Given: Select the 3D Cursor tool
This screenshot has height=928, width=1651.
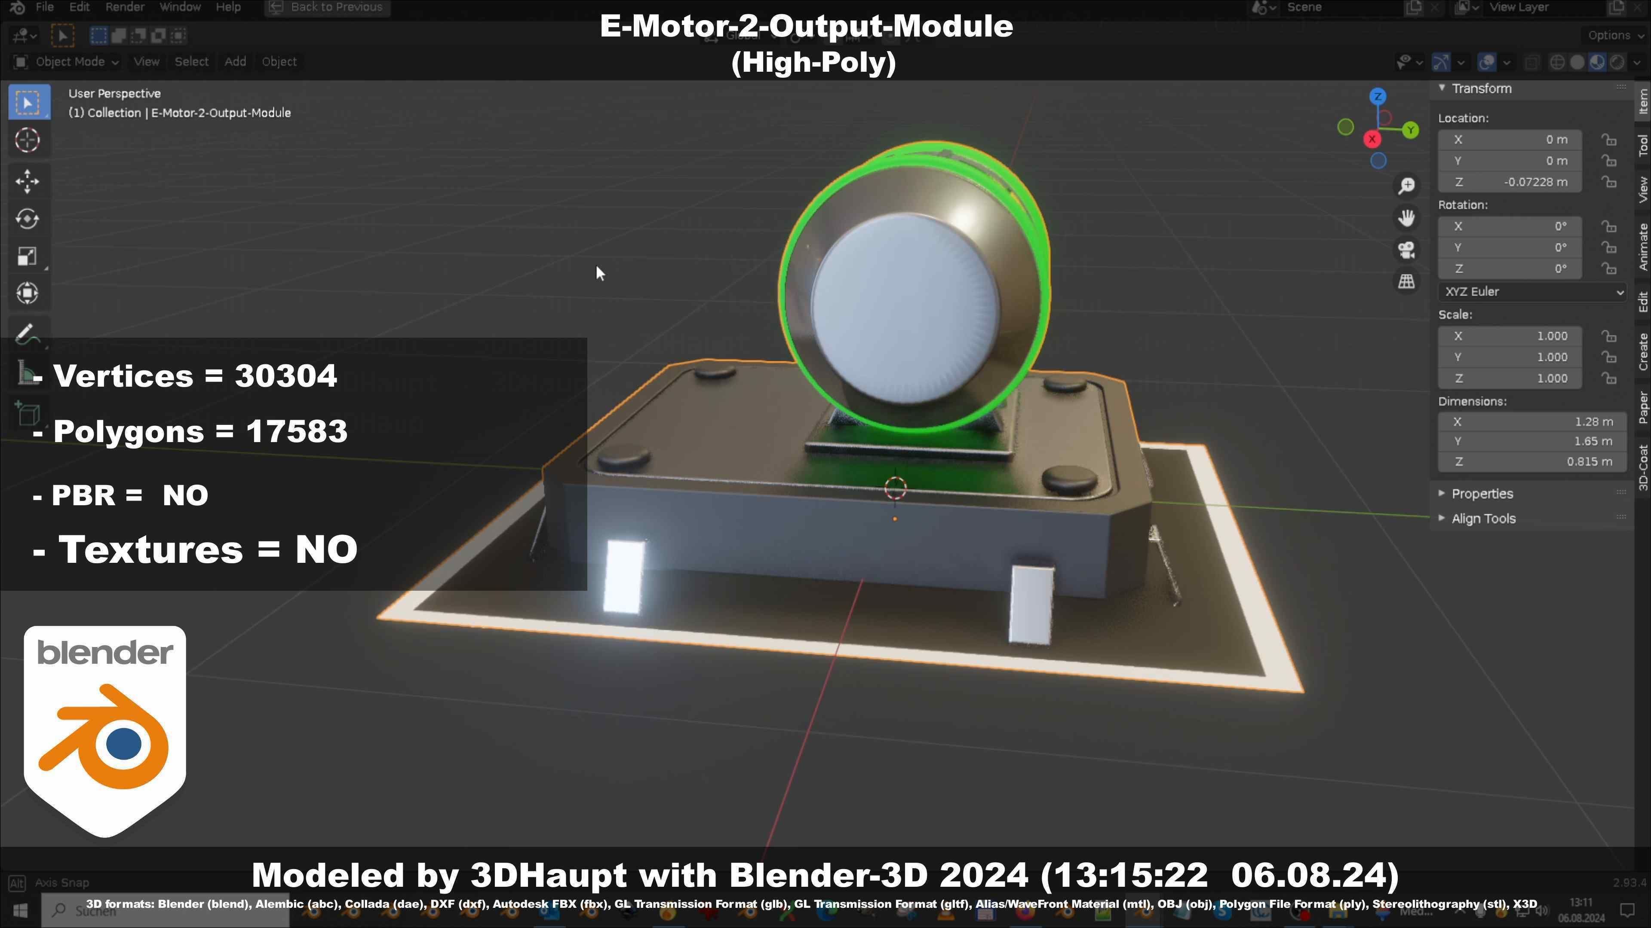Looking at the screenshot, I should point(27,140).
